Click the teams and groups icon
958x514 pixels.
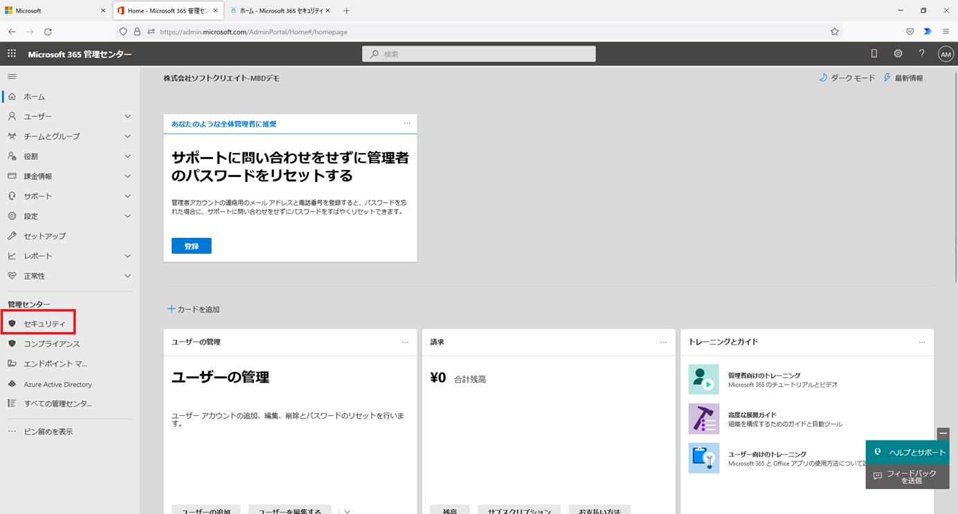(12, 136)
